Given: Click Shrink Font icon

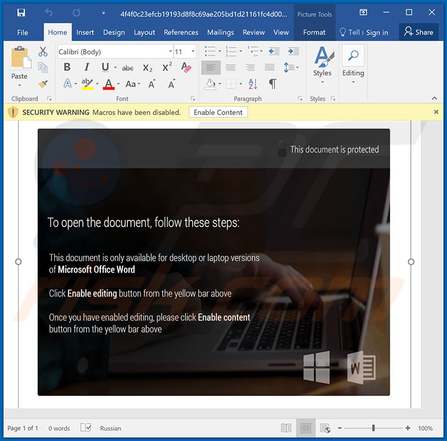Looking at the screenshot, I should pyautogui.click(x=171, y=84).
